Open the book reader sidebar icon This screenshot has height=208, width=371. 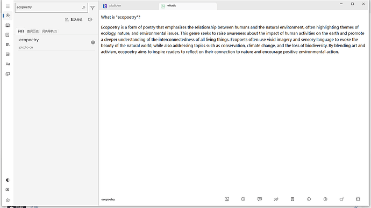(8, 25)
